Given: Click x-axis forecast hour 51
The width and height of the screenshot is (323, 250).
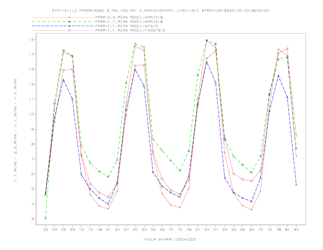Looking at the screenshot, I should click(x=198, y=230).
